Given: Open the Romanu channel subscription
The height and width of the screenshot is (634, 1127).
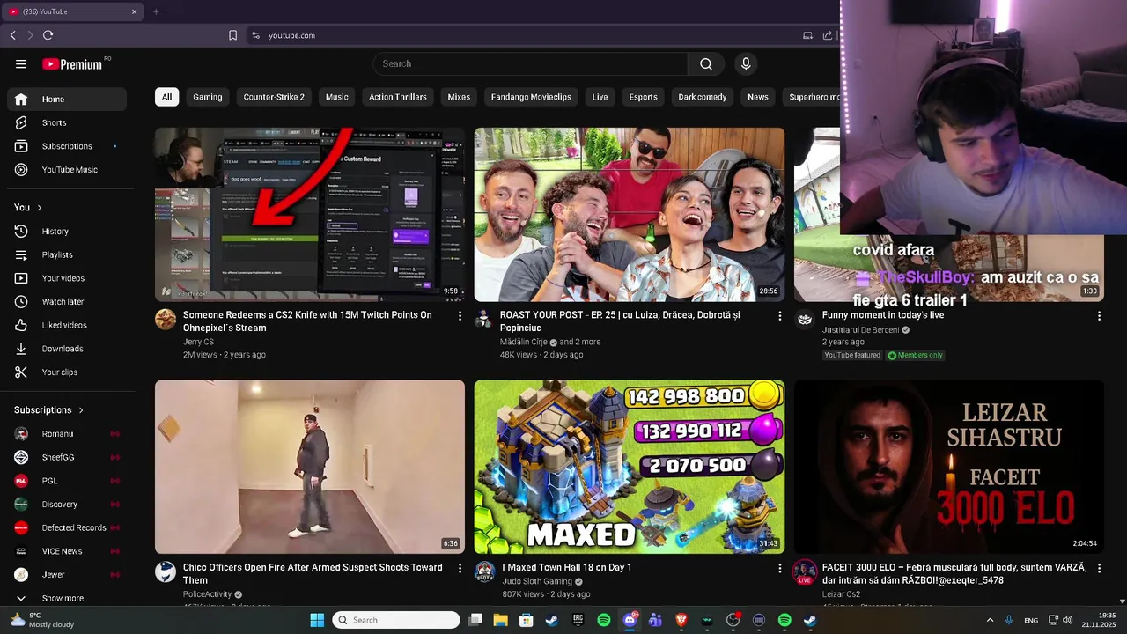Looking at the screenshot, I should (67, 433).
